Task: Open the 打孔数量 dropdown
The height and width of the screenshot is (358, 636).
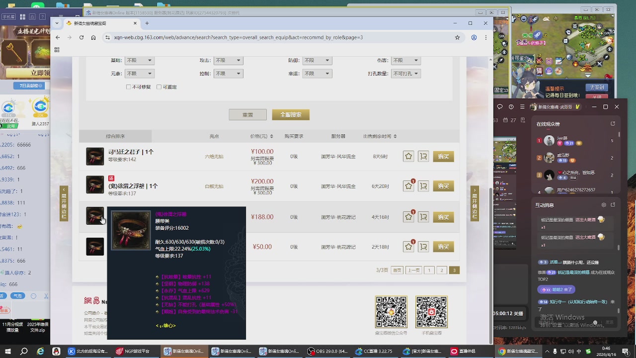Action: click(406, 74)
